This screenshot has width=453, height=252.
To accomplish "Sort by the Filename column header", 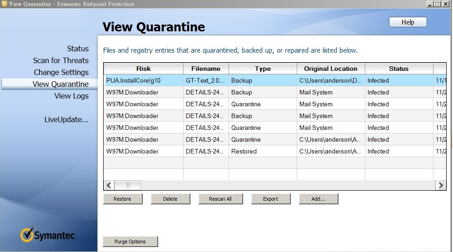I will (206, 69).
